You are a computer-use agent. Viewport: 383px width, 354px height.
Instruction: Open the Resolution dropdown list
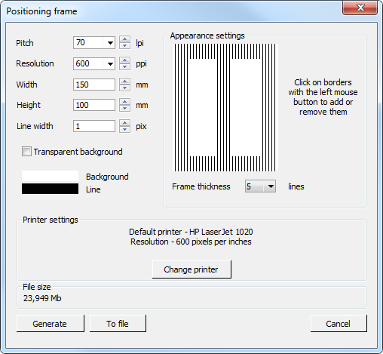[109, 63]
